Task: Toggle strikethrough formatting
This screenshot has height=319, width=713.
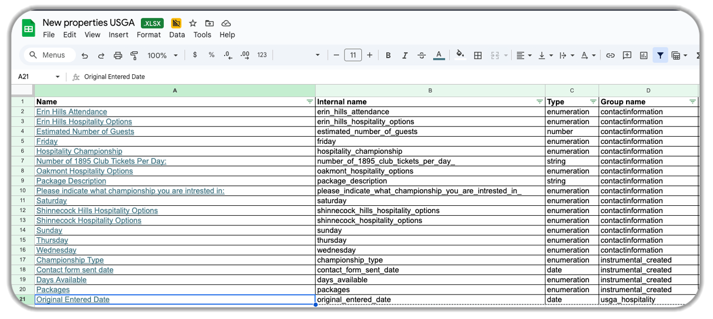Action: pos(421,55)
